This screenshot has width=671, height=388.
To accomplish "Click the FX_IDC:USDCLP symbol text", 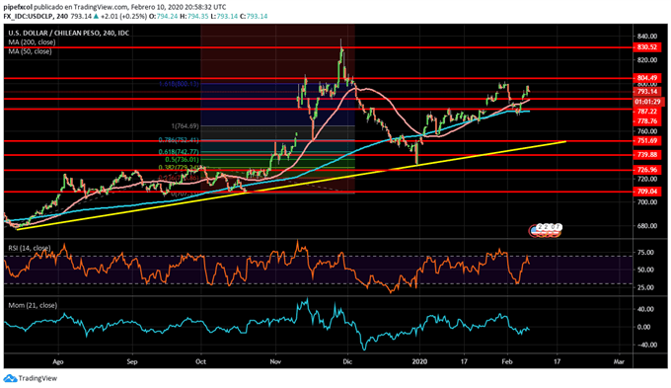I will tap(28, 16).
